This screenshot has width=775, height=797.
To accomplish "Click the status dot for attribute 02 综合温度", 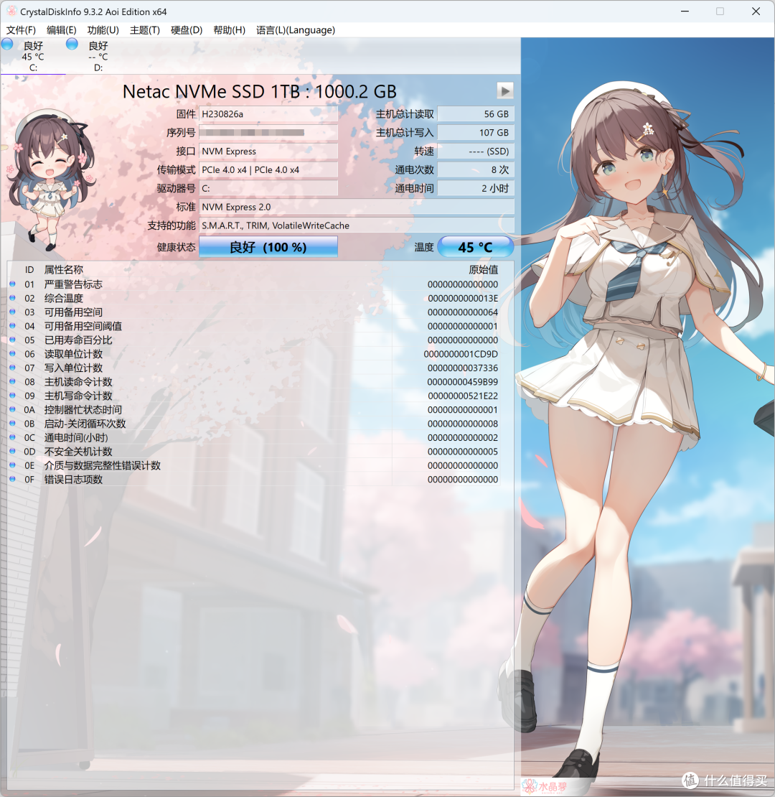I will 13,298.
